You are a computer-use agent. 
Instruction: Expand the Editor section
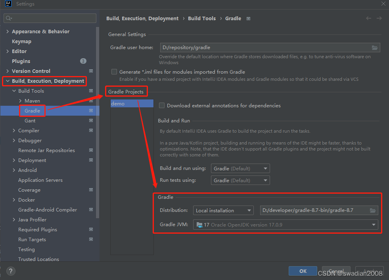click(8, 51)
